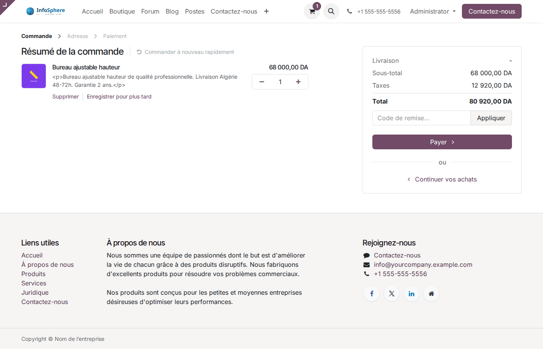Click the InfoSphere logo
Screen dimensions: 543x349
(x=46, y=11)
